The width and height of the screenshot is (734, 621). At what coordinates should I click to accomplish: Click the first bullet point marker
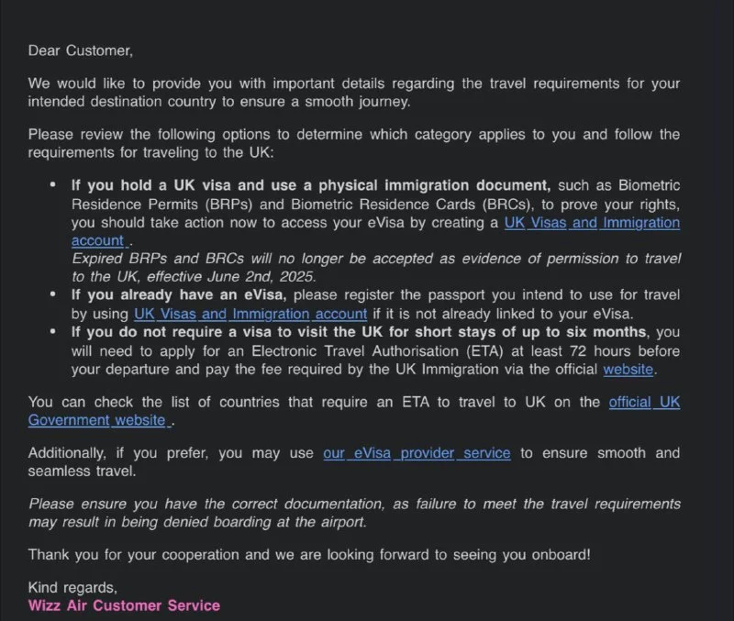tap(54, 186)
